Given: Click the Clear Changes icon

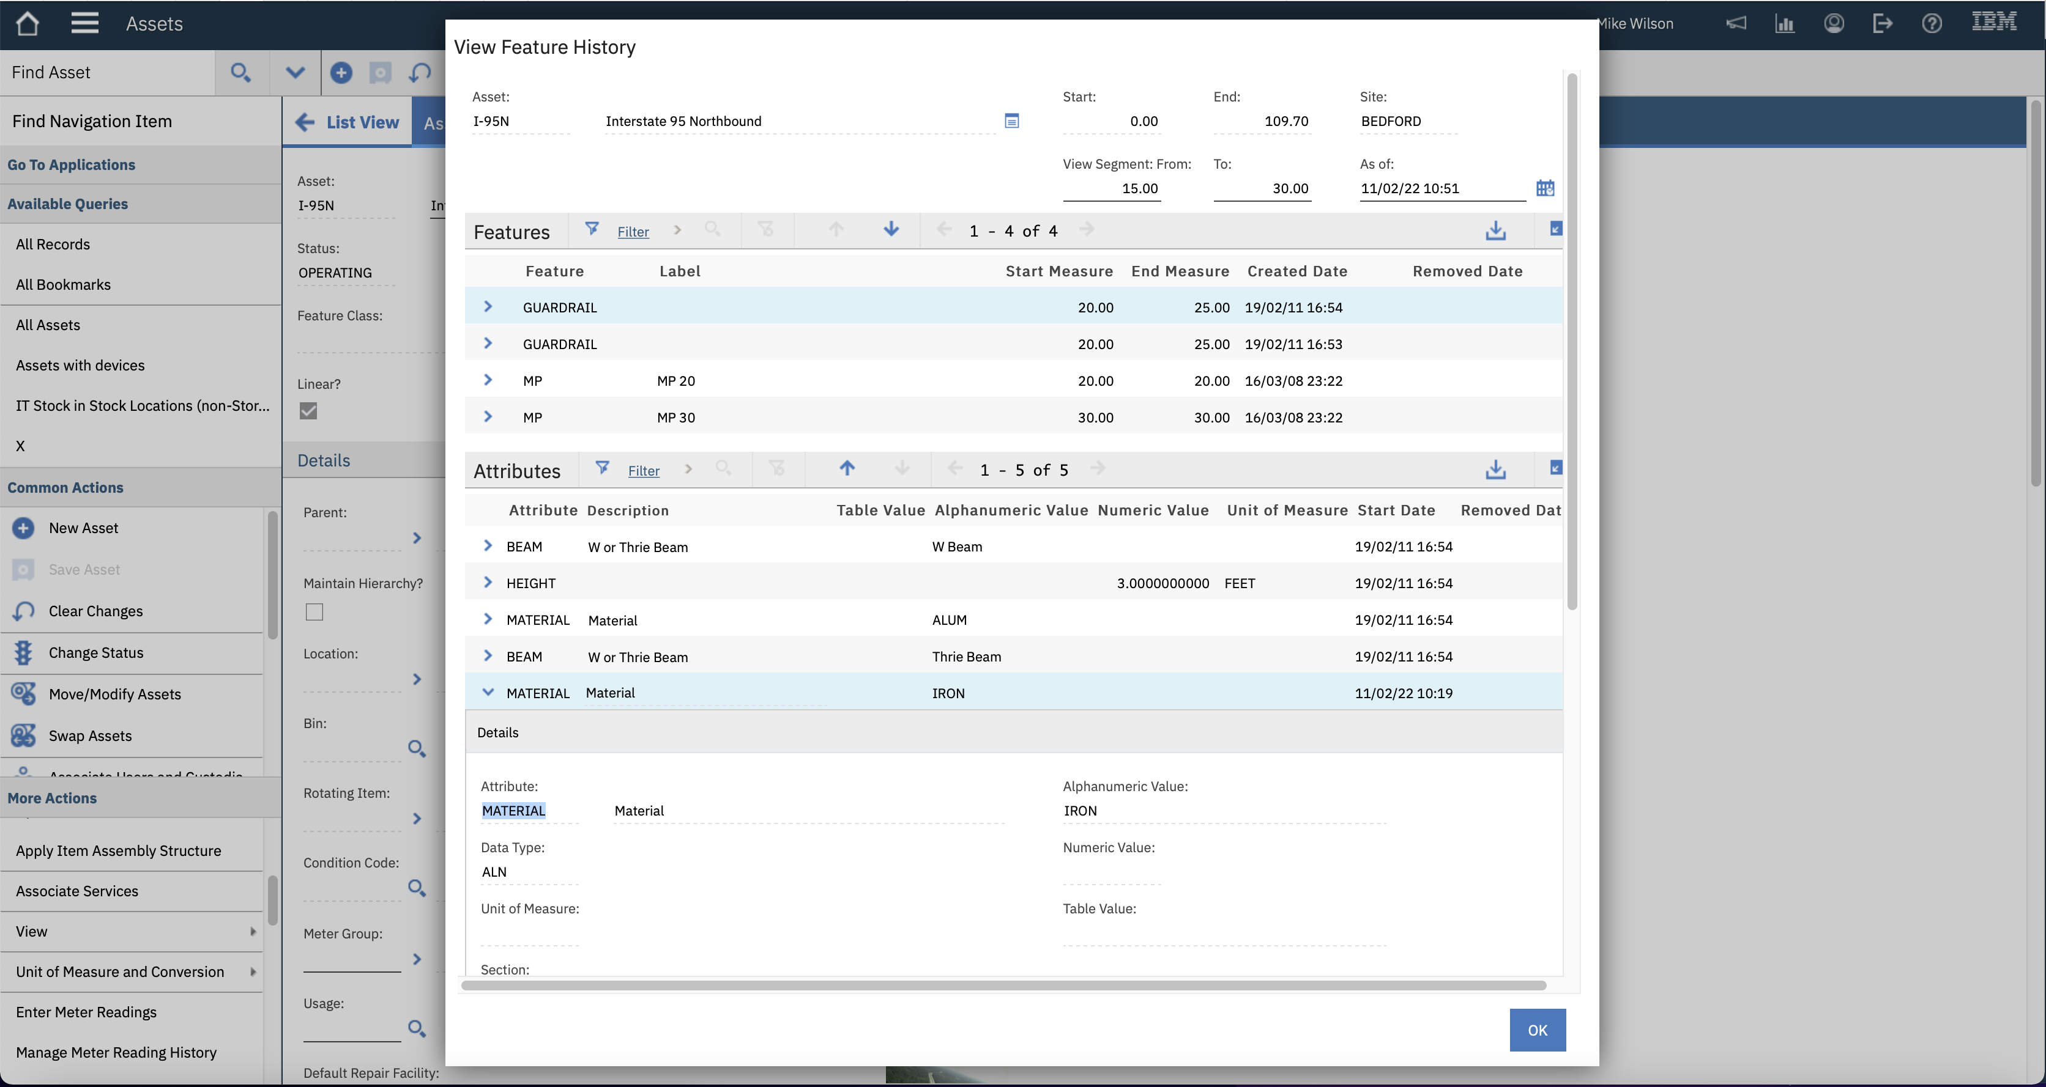Looking at the screenshot, I should point(22,611).
